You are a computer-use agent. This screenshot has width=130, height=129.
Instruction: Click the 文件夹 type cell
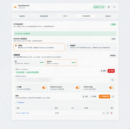57,113
